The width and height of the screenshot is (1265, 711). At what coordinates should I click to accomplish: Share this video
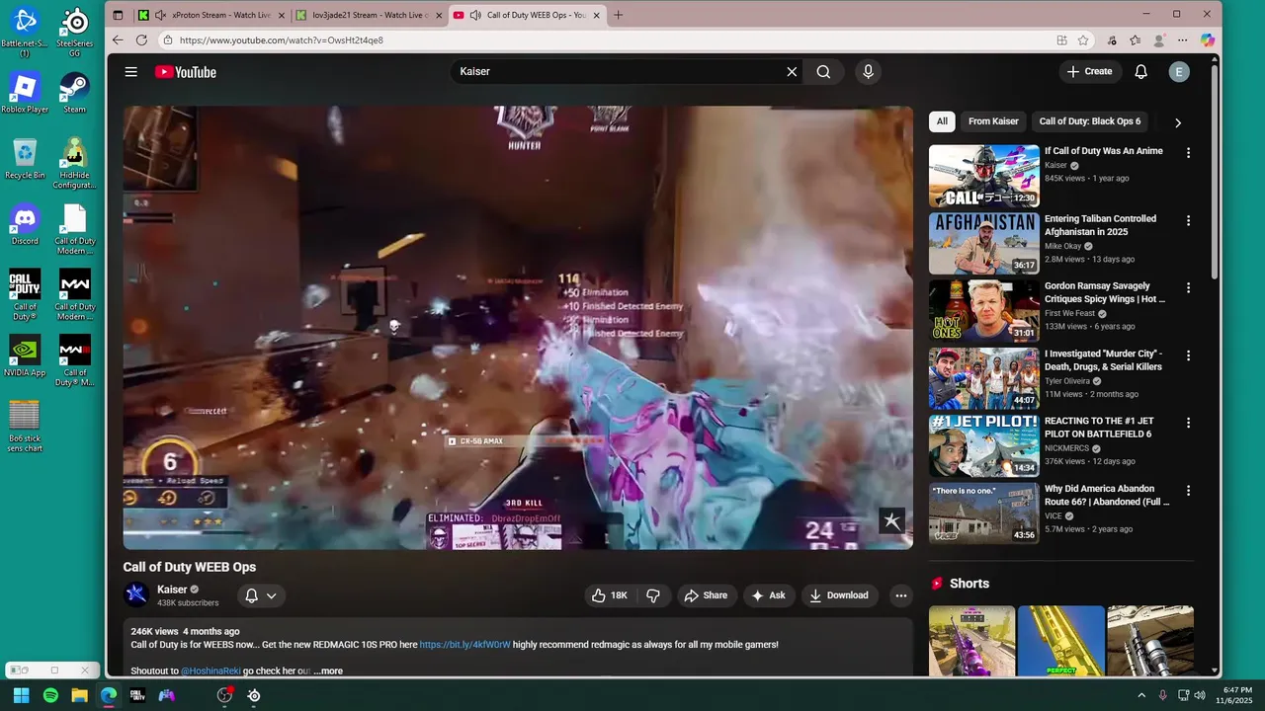point(706,595)
